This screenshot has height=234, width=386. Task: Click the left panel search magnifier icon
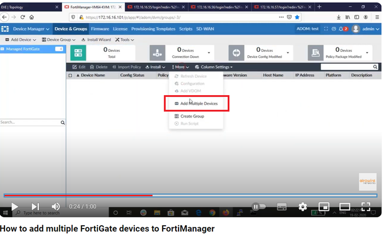click(63, 122)
